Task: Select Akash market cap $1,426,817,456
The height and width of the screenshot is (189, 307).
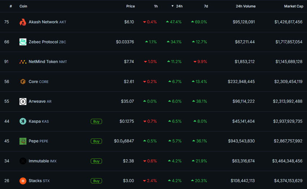Action: 289,22
